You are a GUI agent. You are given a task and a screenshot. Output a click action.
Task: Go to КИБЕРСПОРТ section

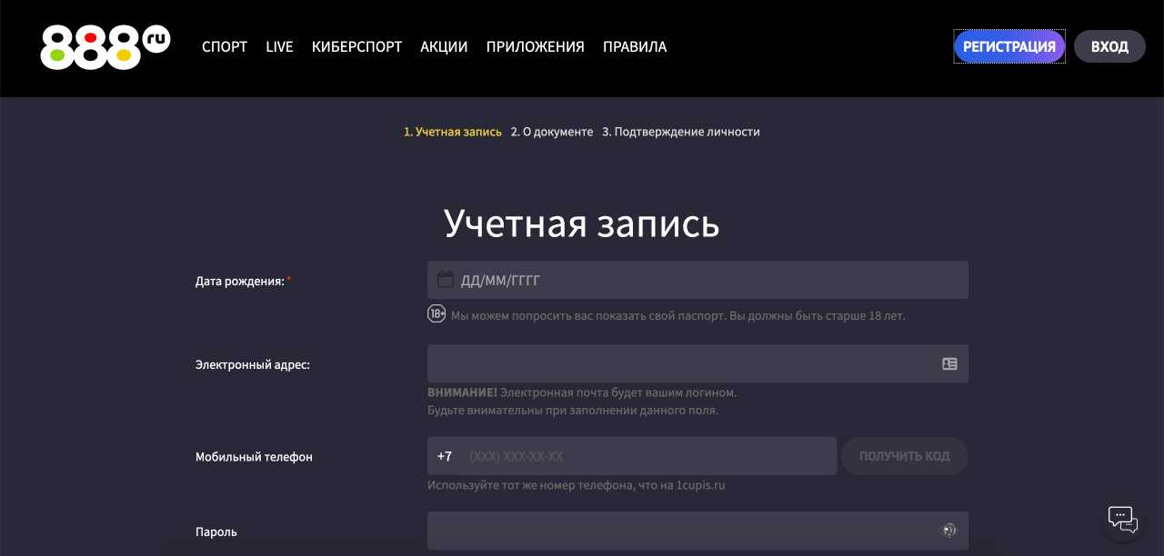(x=356, y=47)
